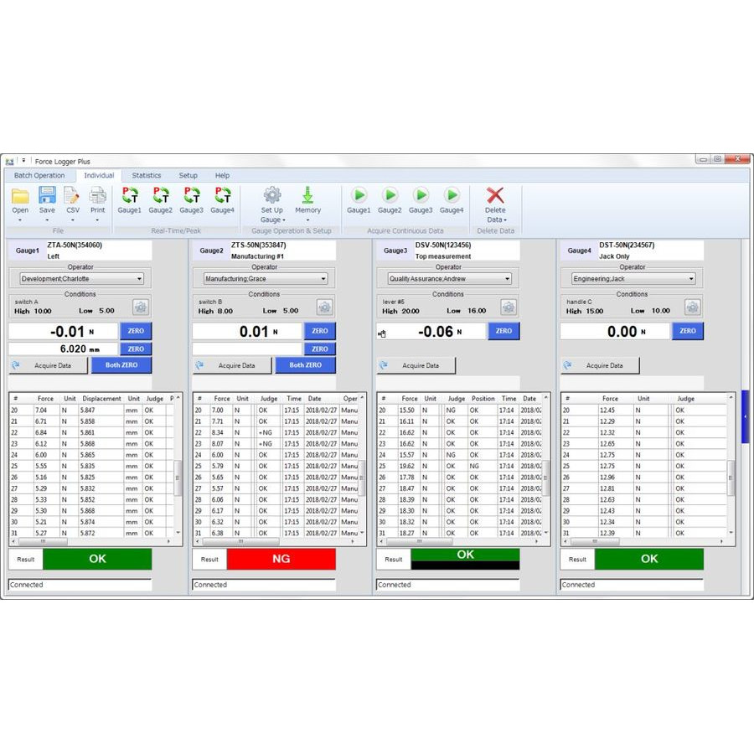Open the Set Up Gauge gear

coord(272,196)
